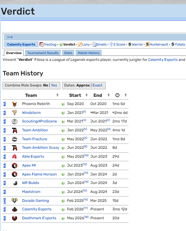
Task: Open the Dorado Gaming team link
Action: 35,201
